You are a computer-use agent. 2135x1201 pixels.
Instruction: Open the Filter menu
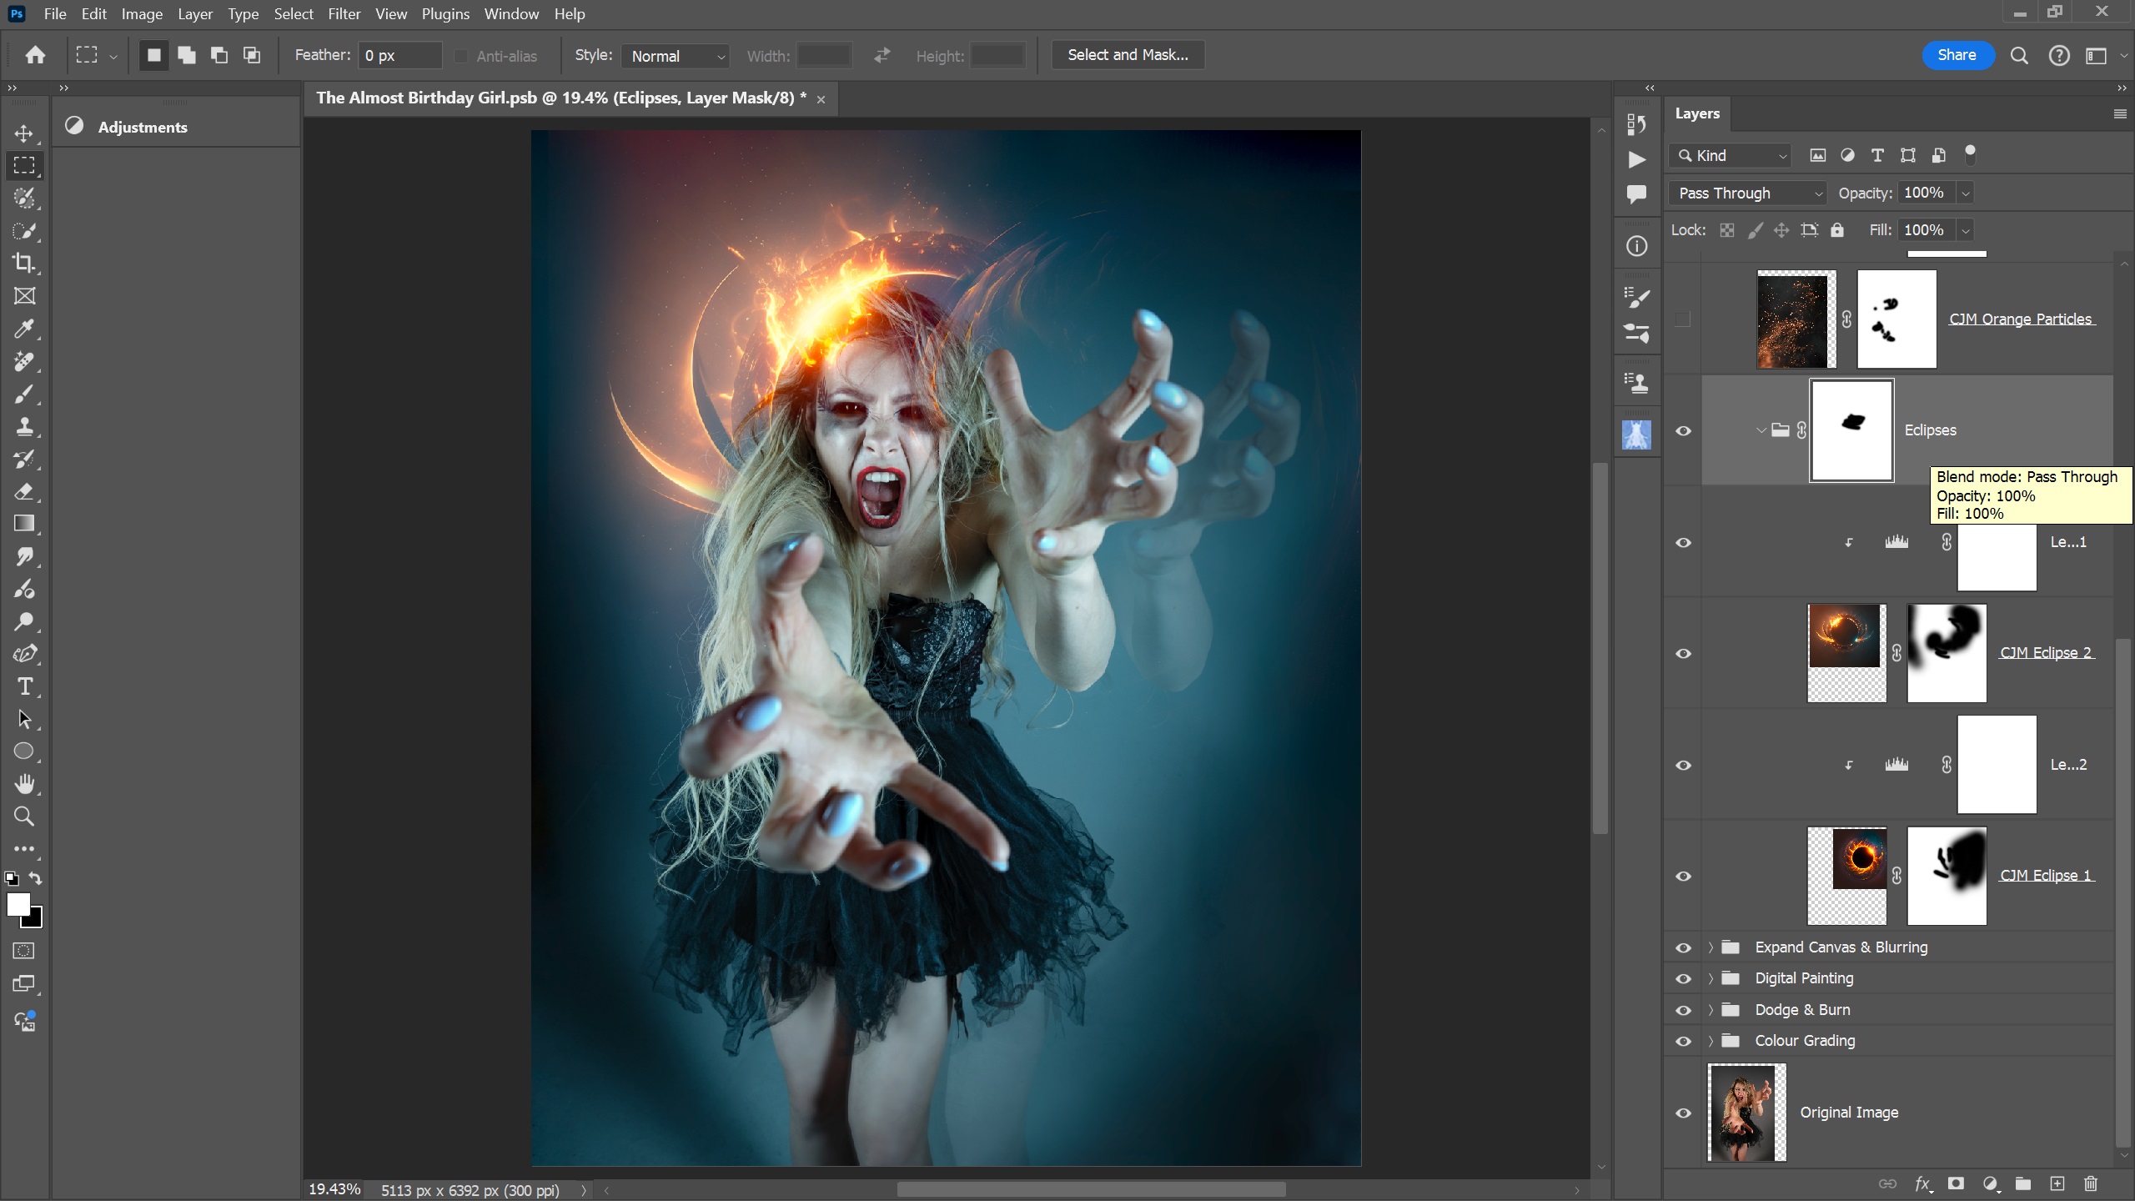click(x=344, y=14)
